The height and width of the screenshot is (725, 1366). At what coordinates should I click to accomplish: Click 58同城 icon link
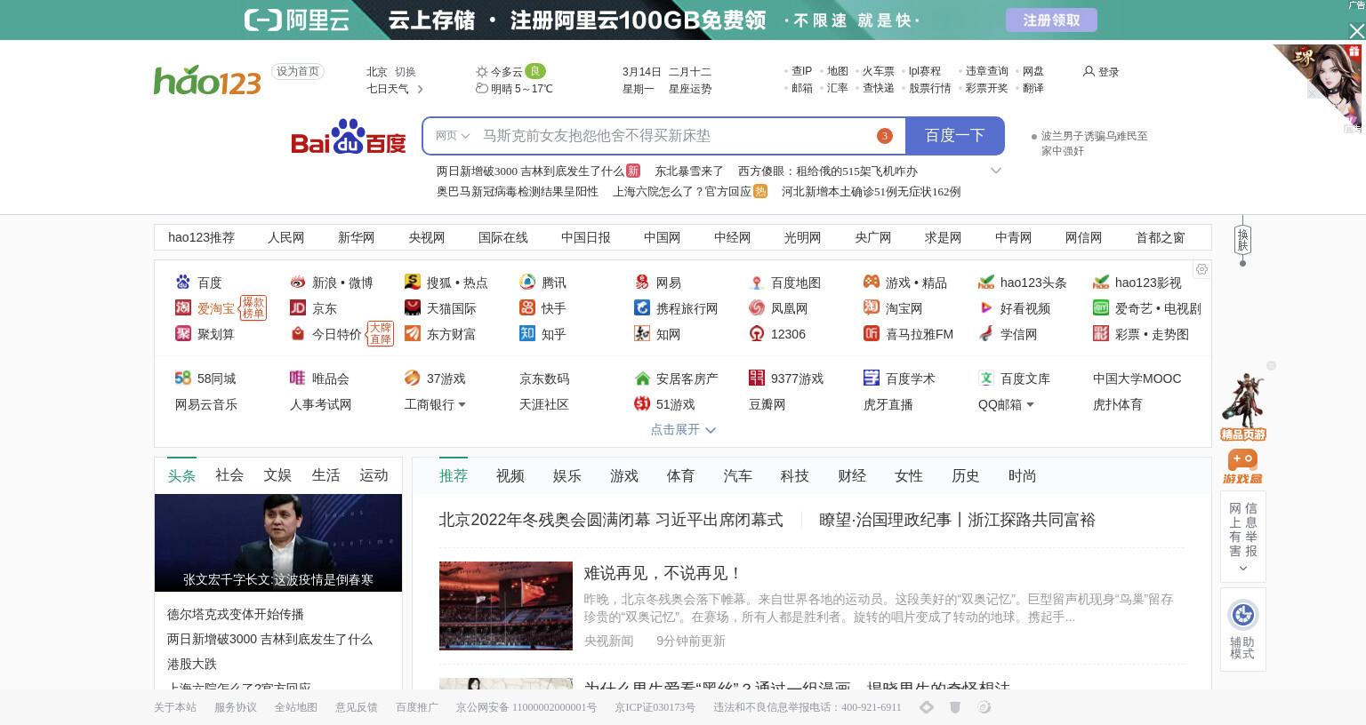click(183, 378)
